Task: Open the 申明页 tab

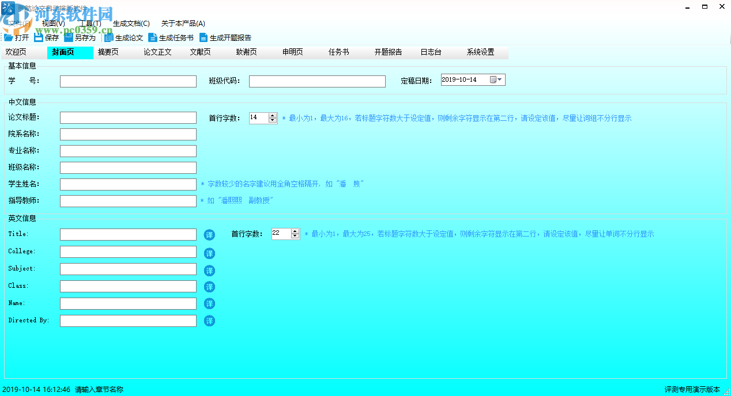Action: tap(300, 52)
